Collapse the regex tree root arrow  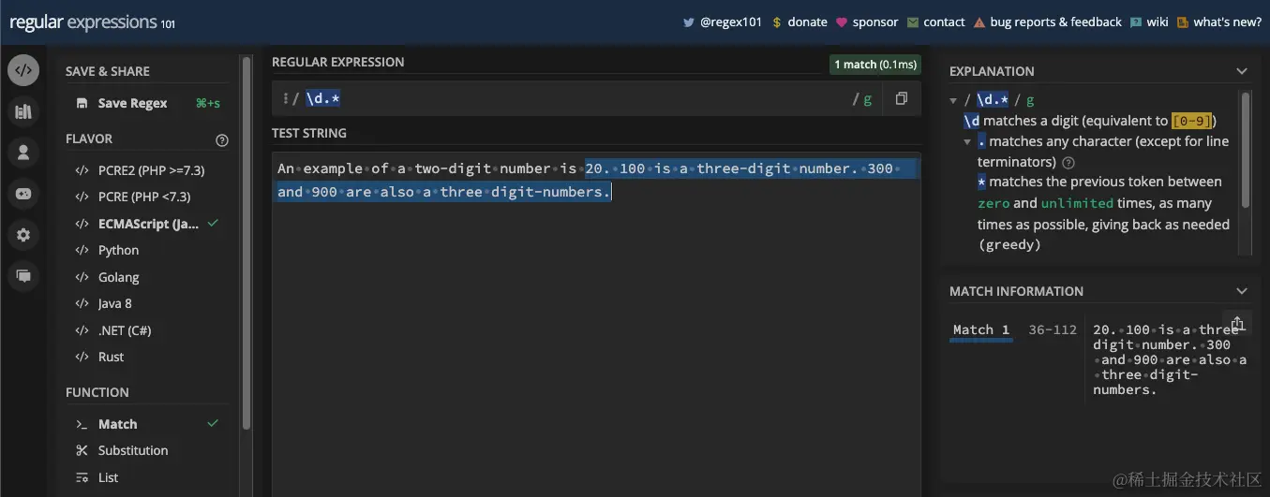click(953, 100)
